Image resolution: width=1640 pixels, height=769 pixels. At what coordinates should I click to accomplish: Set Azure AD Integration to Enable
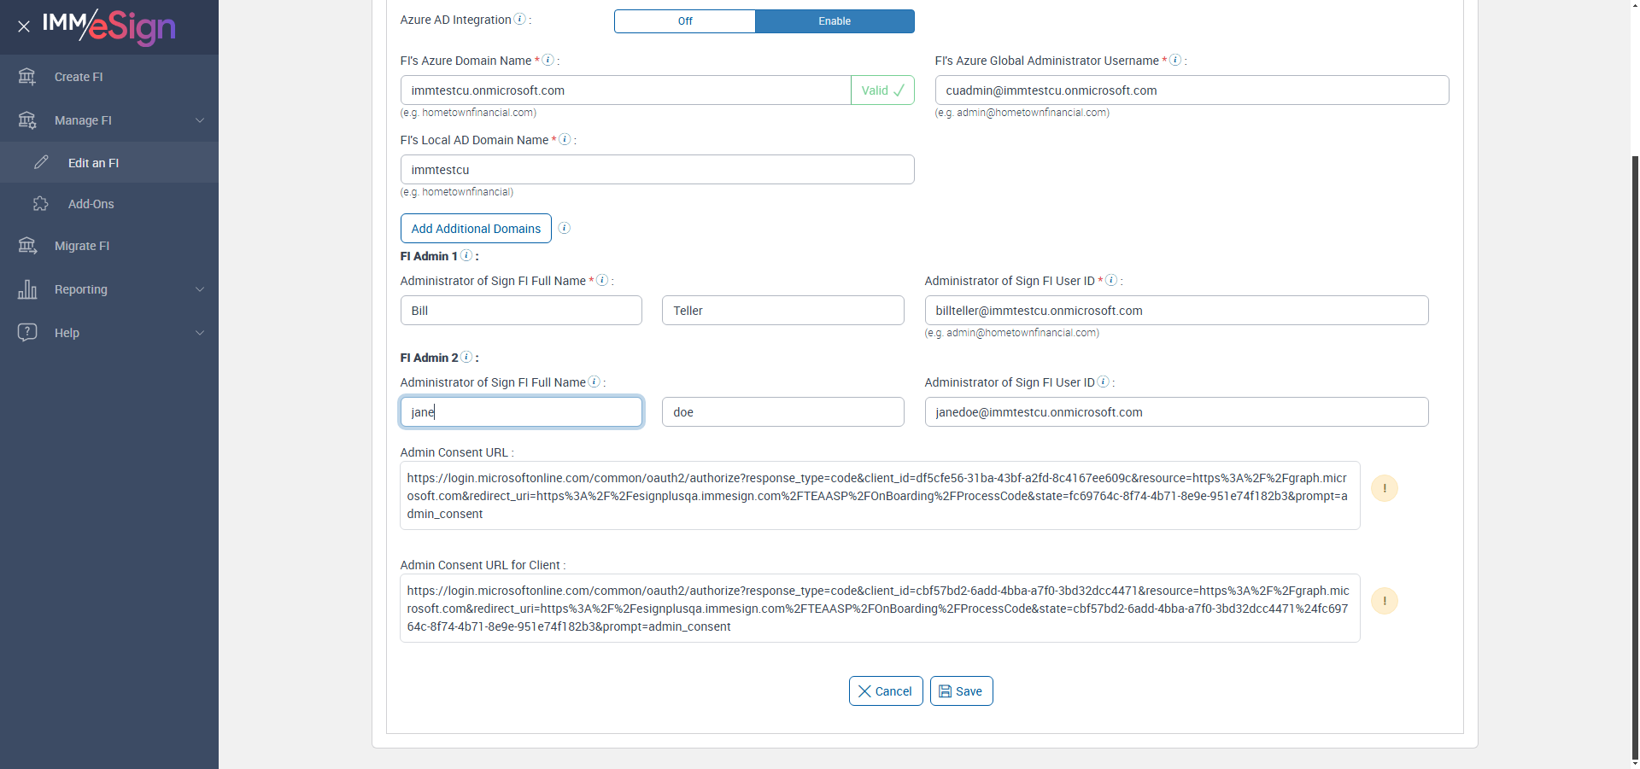pos(835,21)
